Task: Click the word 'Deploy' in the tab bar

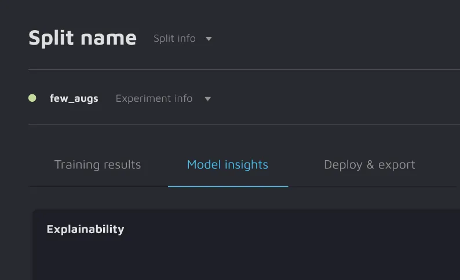Action: click(343, 165)
